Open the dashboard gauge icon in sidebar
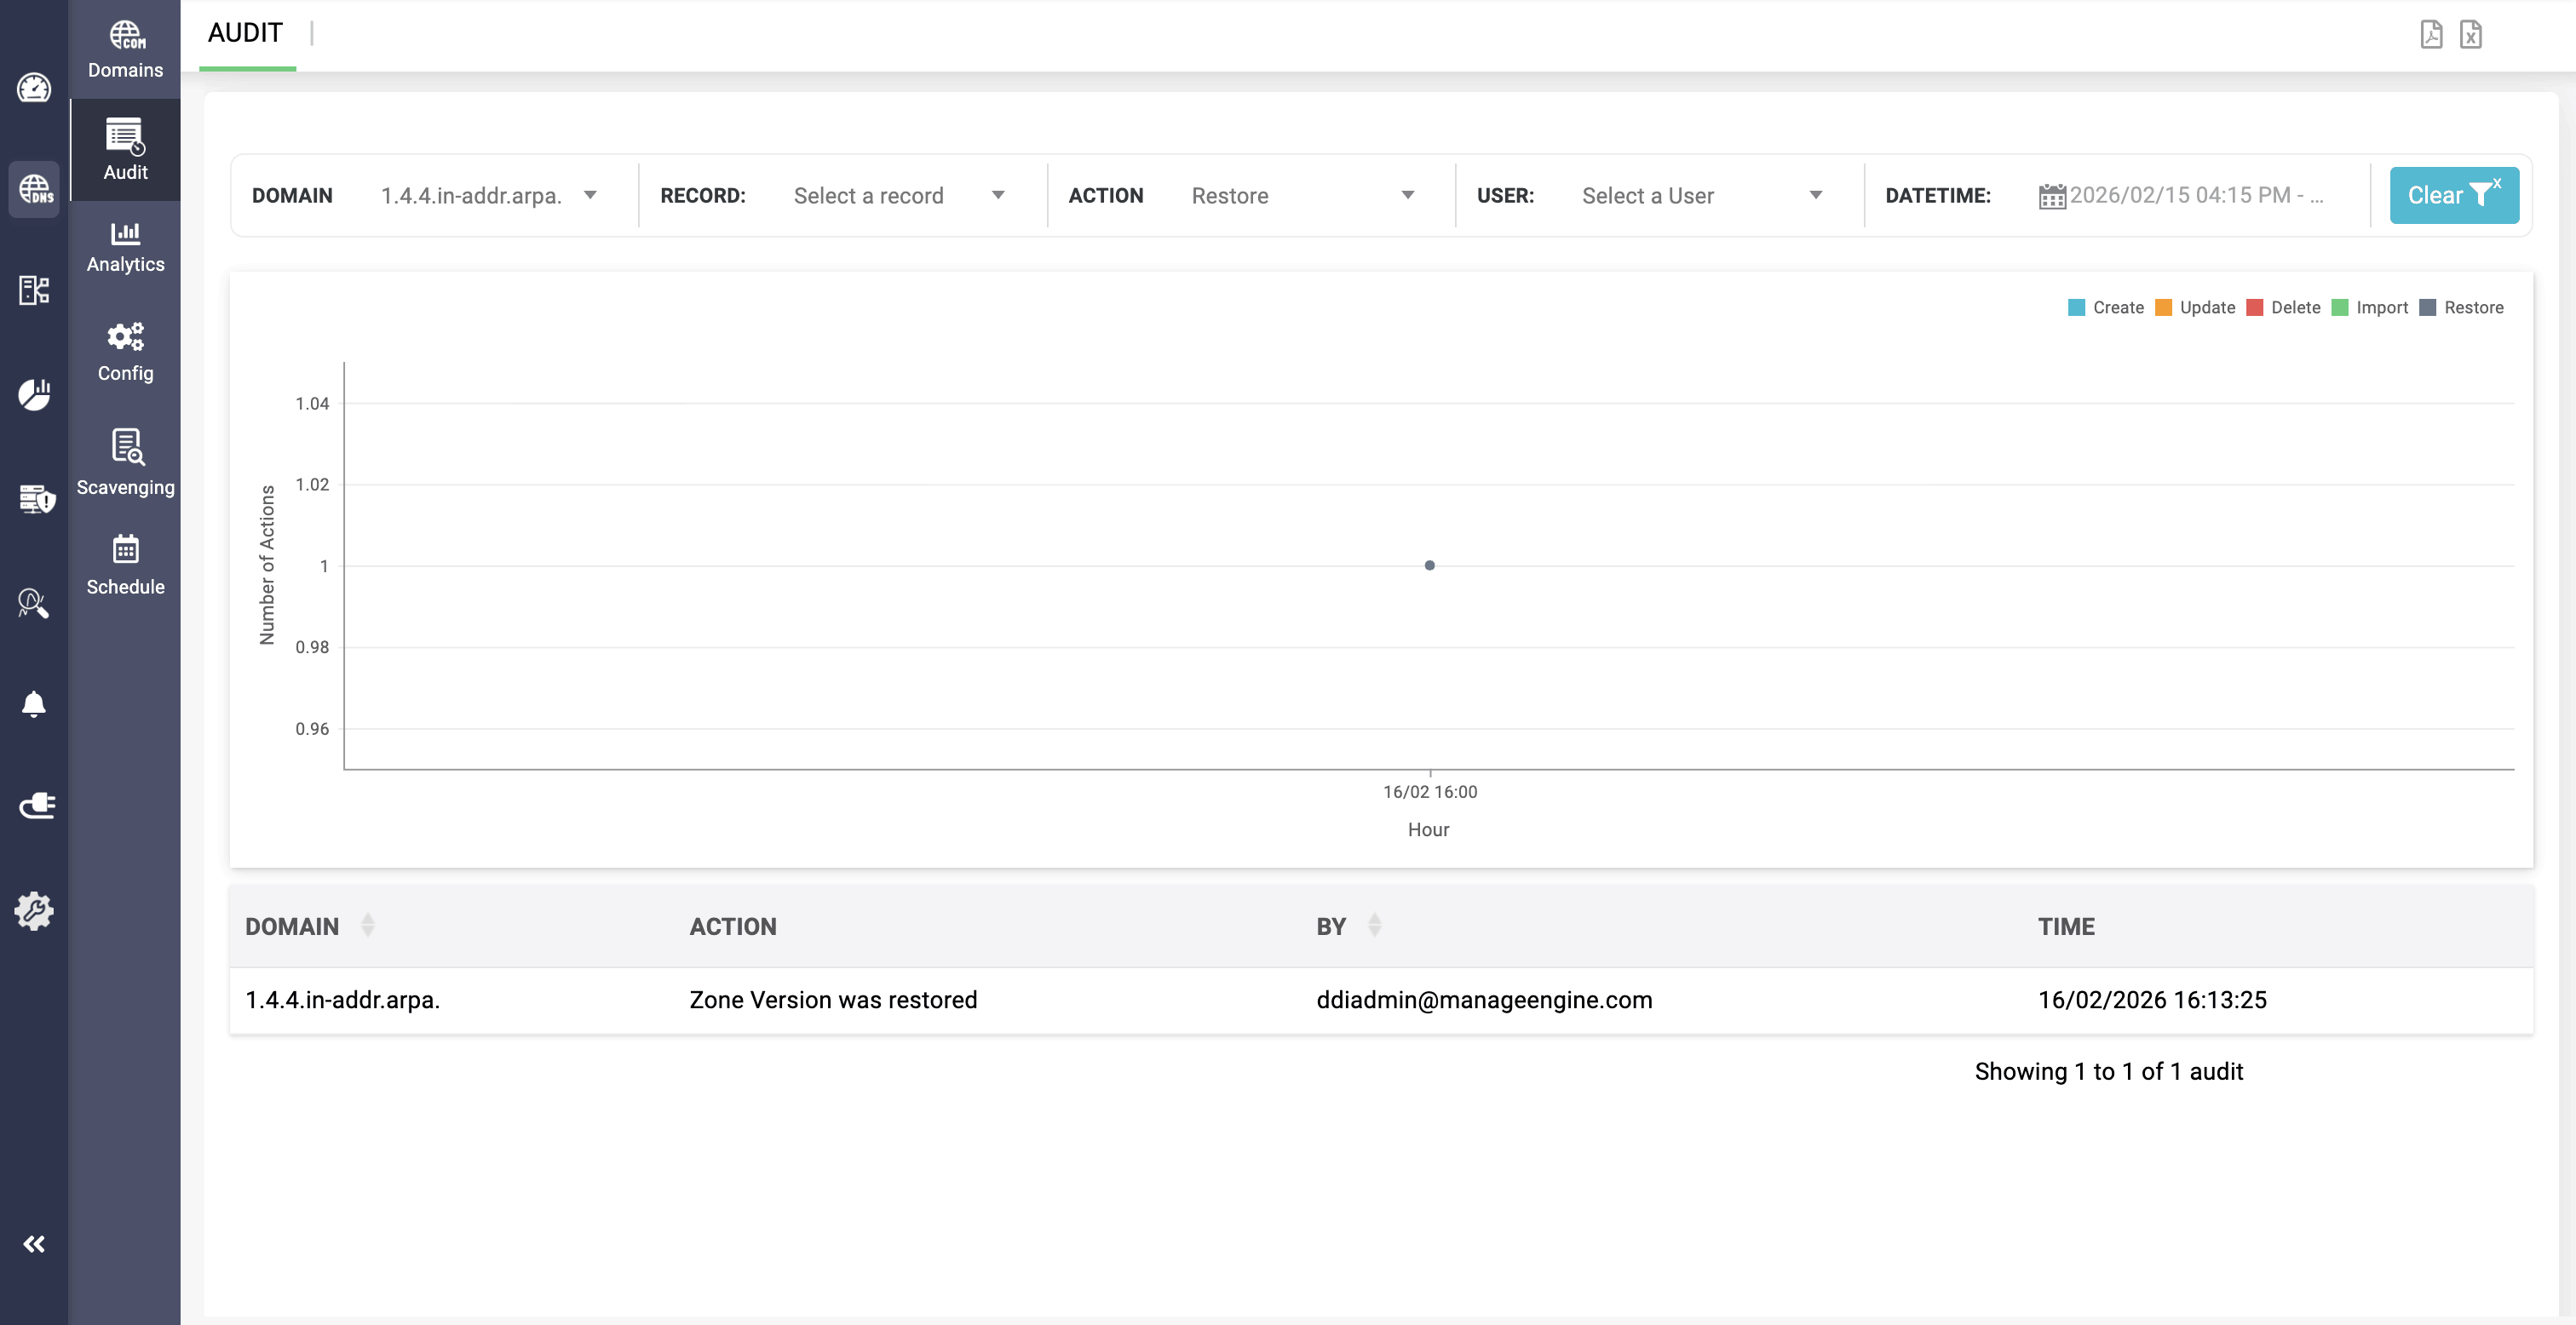Viewport: 2576px width, 1325px height. pyautogui.click(x=34, y=88)
